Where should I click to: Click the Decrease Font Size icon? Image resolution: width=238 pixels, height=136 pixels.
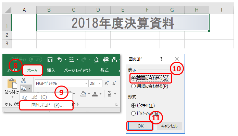pos(114,83)
